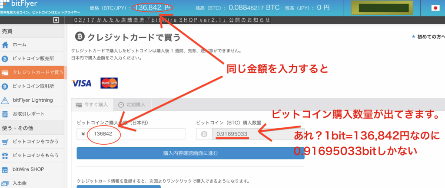The image size is (445, 188).
Task: Click the blue button below card registration text
Action: coord(119,187)
